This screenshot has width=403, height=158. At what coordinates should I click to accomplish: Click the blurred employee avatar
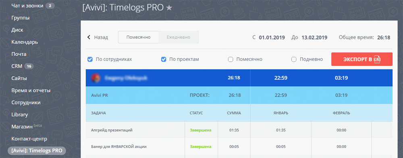(x=96, y=77)
